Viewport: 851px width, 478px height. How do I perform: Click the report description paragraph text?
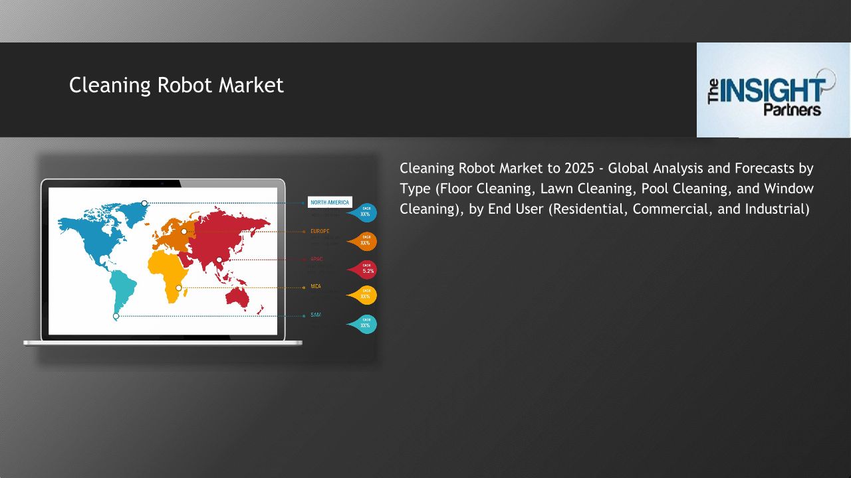606,189
